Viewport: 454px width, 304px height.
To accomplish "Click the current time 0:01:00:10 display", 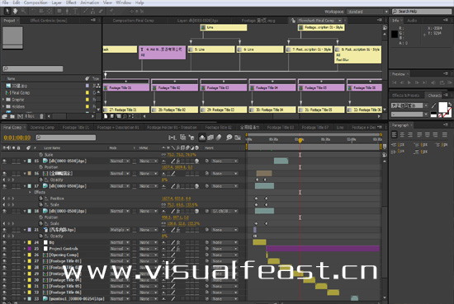I will [x=17, y=138].
